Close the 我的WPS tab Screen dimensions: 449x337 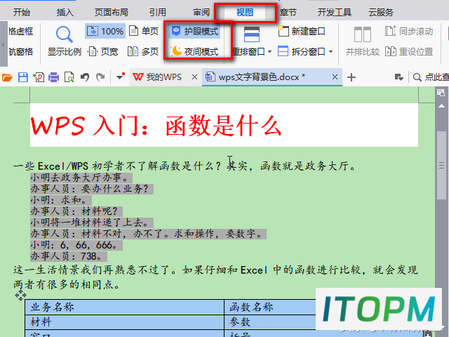click(194, 77)
